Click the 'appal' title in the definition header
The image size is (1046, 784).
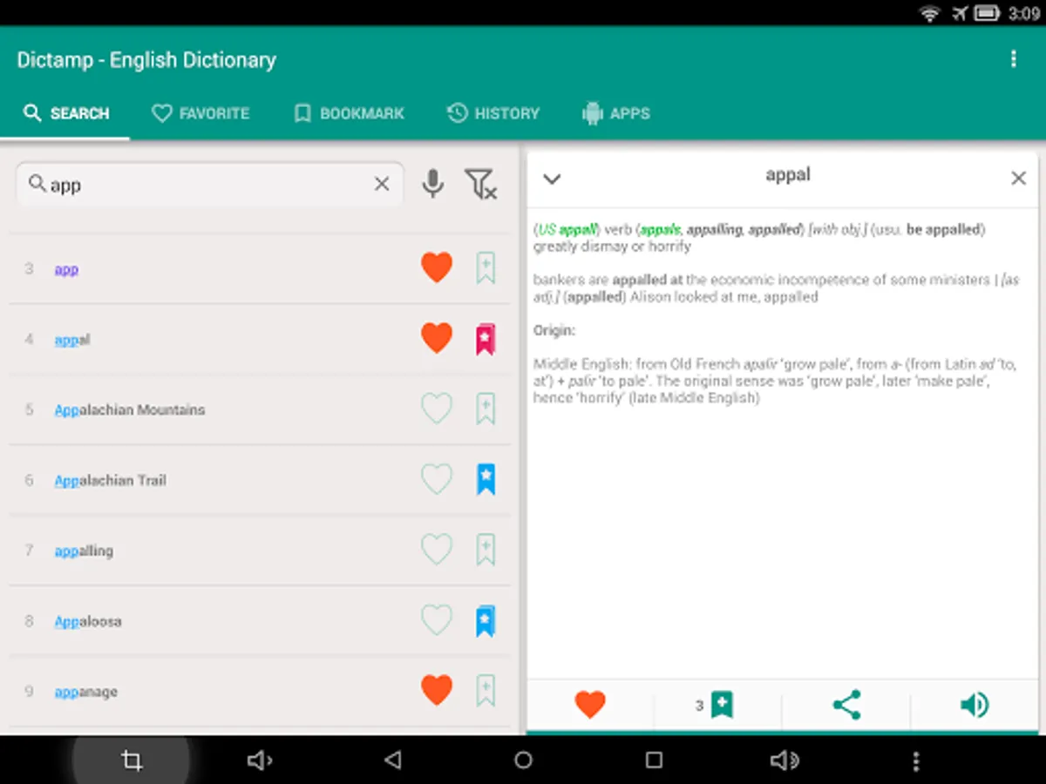pyautogui.click(x=788, y=175)
